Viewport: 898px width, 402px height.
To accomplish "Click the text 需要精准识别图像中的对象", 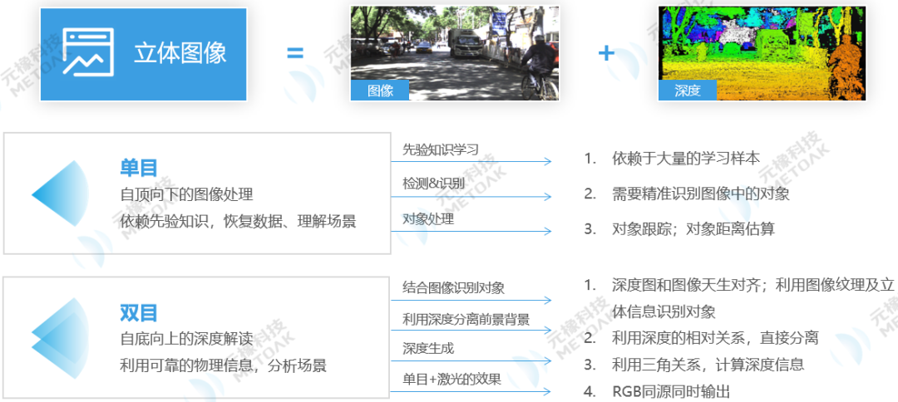I will coord(701,194).
